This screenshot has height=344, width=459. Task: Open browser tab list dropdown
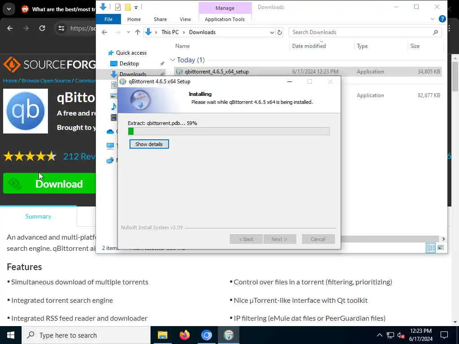coord(9,9)
